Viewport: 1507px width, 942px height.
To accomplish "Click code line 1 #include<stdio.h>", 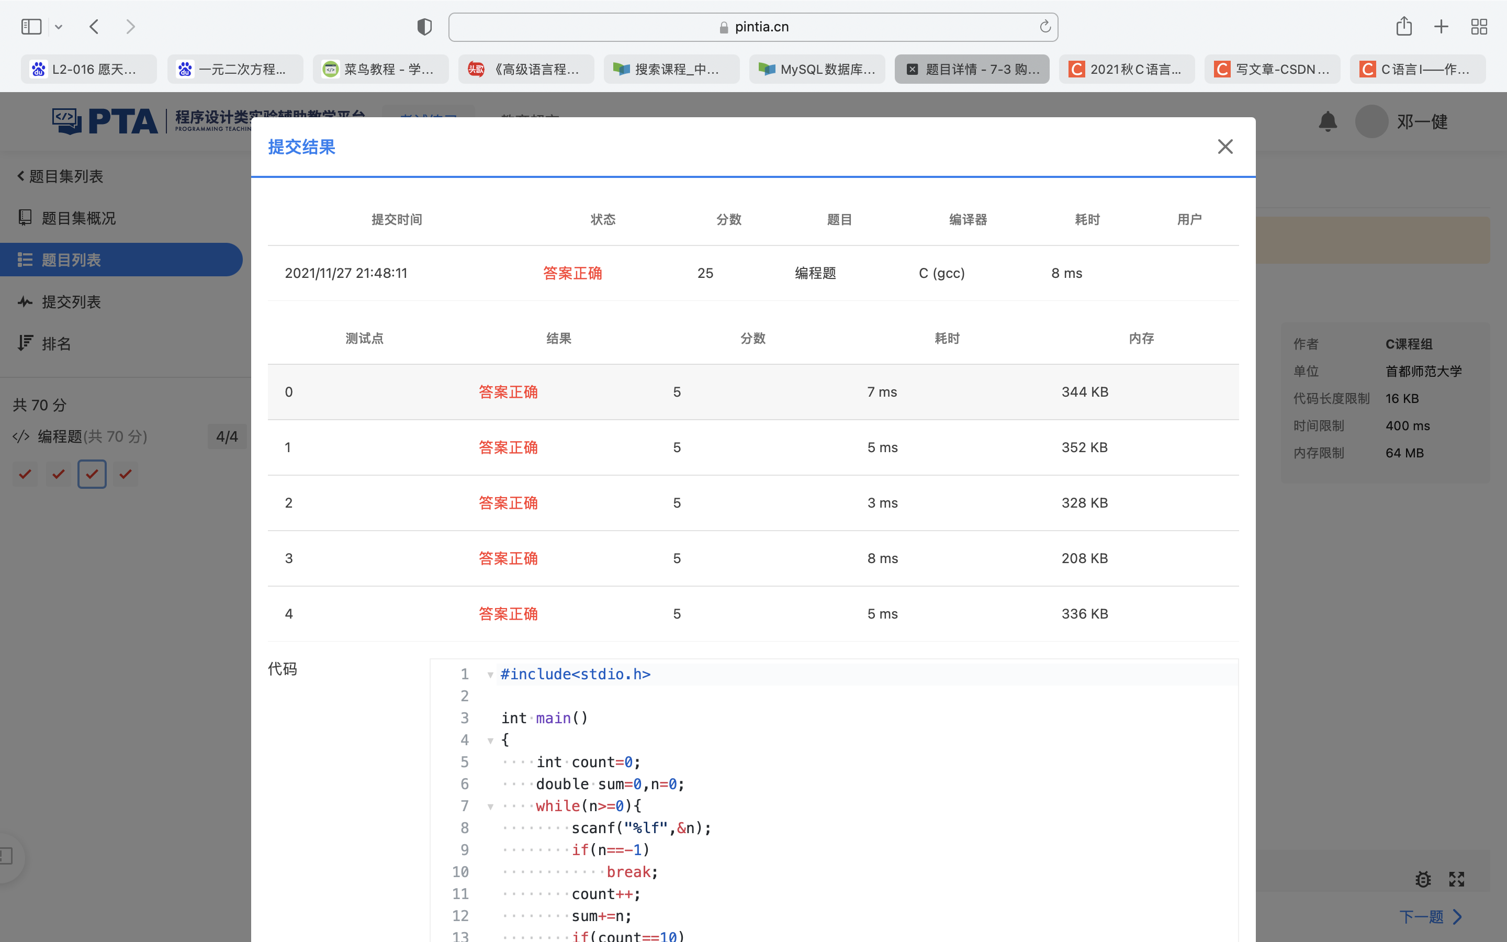I will click(x=576, y=674).
